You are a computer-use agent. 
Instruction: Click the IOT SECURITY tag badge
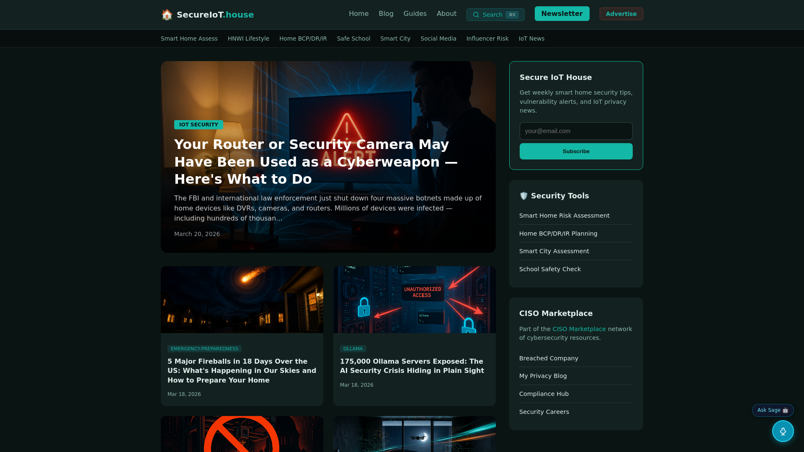point(198,125)
